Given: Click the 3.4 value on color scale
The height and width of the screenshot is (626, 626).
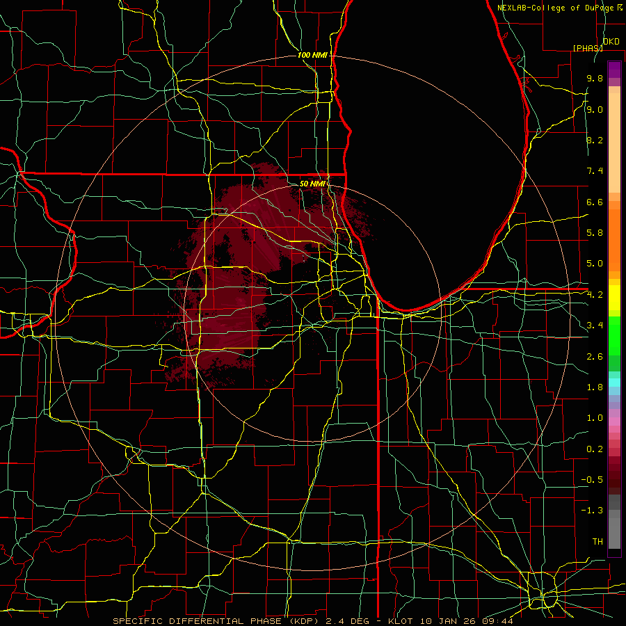Looking at the screenshot, I should 595,326.
